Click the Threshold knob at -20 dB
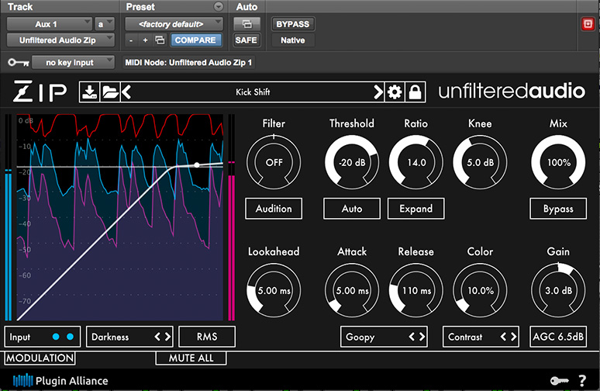Viewport: 600px width, 391px height. pos(351,163)
